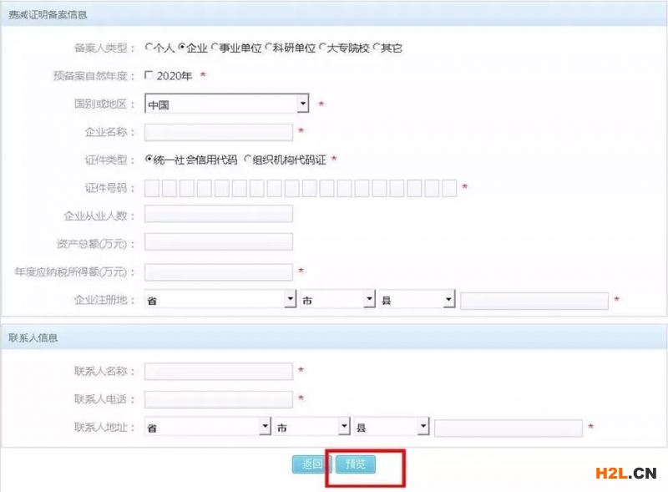
Task: Click the first 证件号码 digit box
Action: click(x=152, y=188)
